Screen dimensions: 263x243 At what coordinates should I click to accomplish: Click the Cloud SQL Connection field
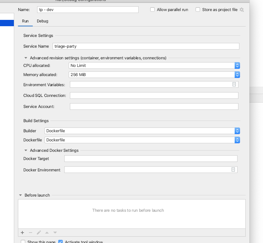(154, 95)
